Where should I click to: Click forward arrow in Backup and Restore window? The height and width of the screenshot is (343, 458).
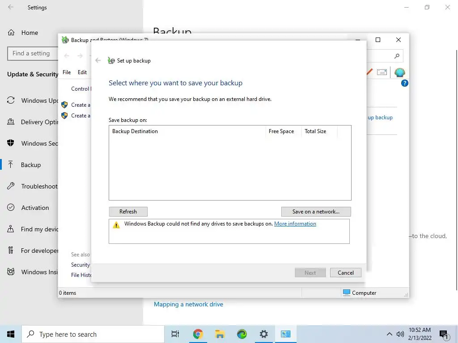80,56
